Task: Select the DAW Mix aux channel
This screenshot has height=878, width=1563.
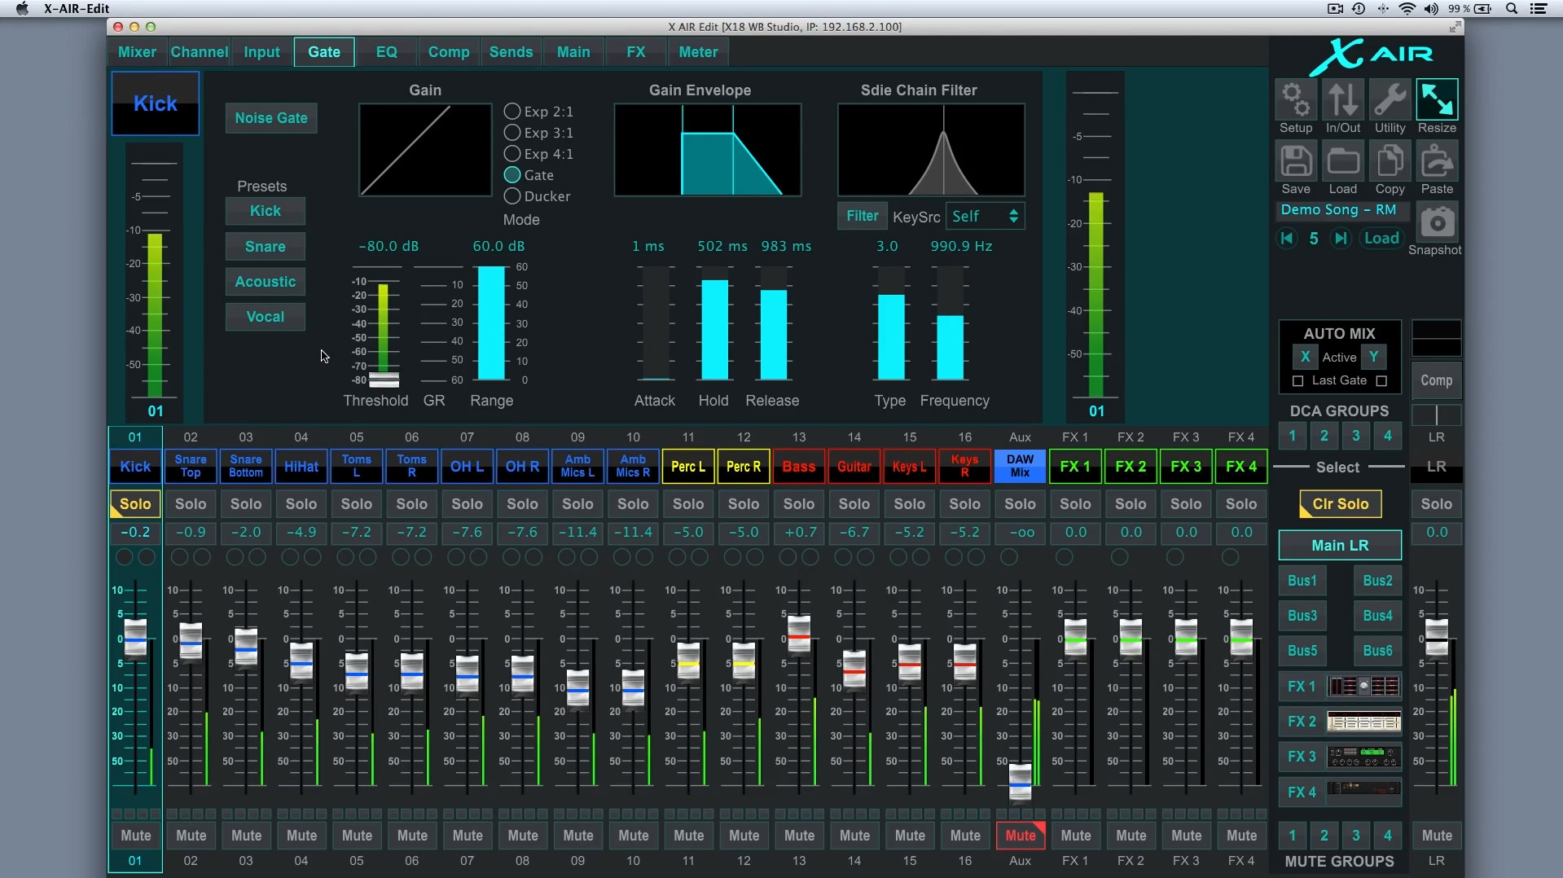Action: pyautogui.click(x=1020, y=467)
